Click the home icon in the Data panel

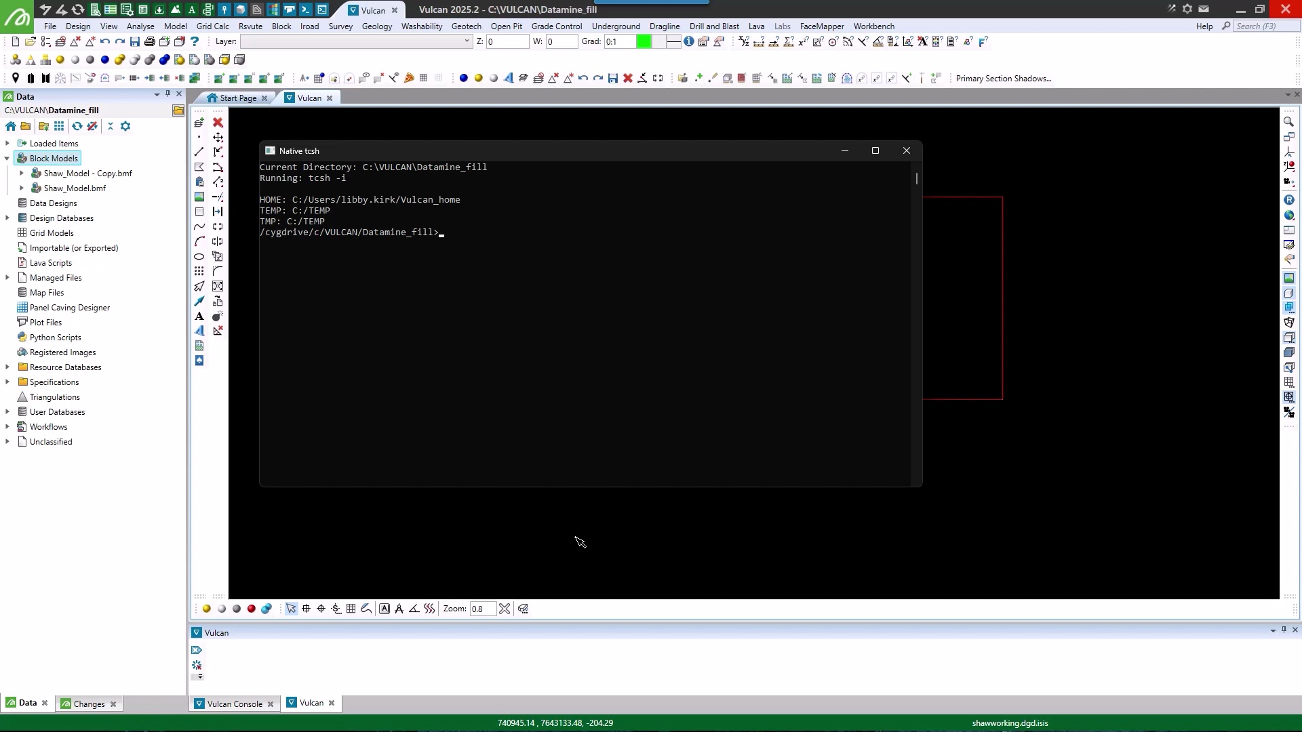tap(11, 126)
